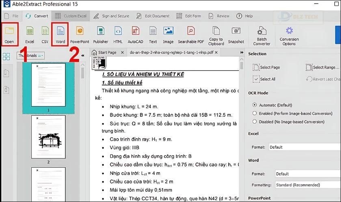This screenshot has height=202, width=341.
Task: Show thumbnails grid panel icon
Action: pos(6,57)
